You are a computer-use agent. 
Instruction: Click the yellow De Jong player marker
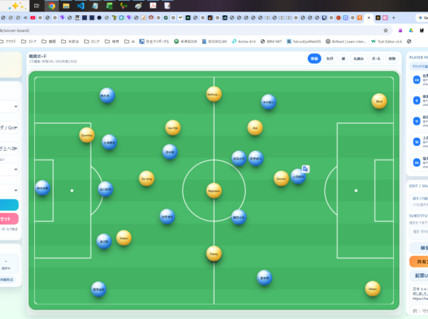(147, 179)
